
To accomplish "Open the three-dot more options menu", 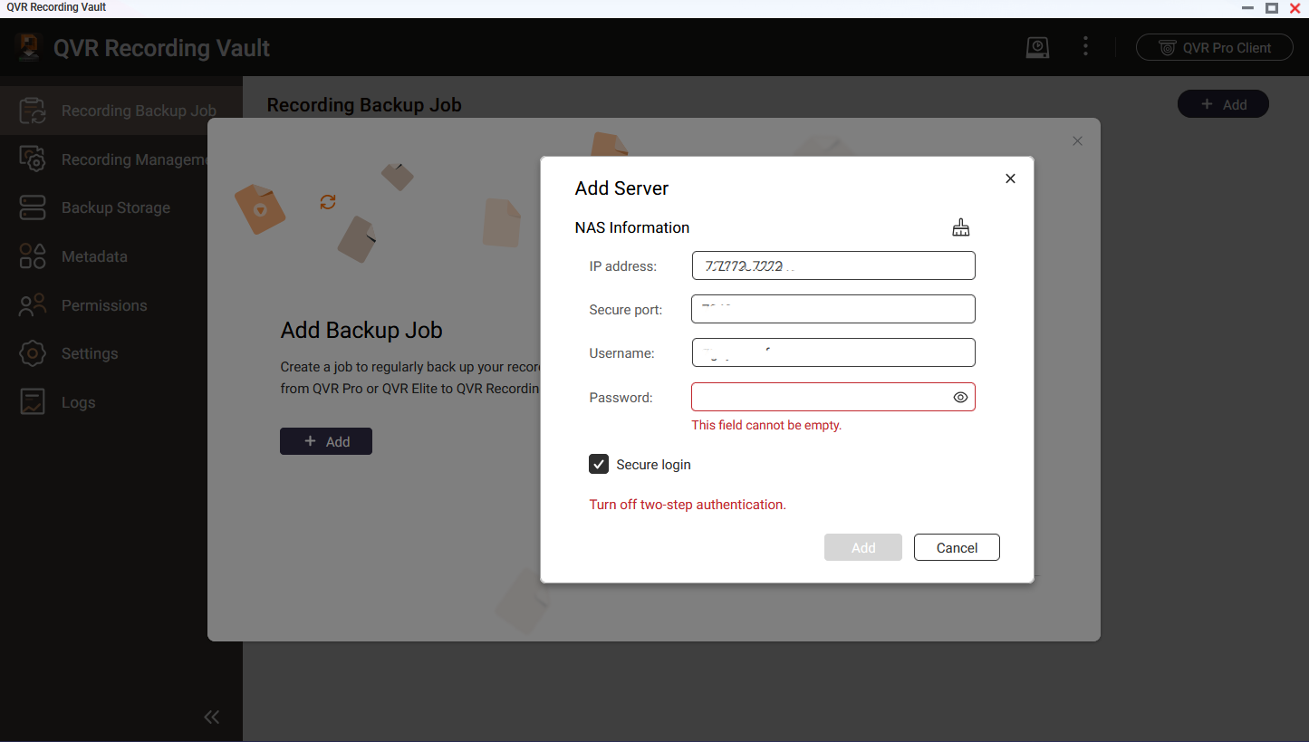I will point(1085,46).
